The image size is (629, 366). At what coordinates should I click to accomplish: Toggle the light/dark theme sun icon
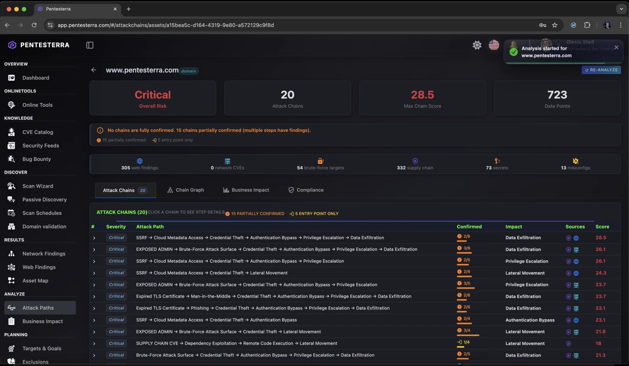(x=477, y=45)
